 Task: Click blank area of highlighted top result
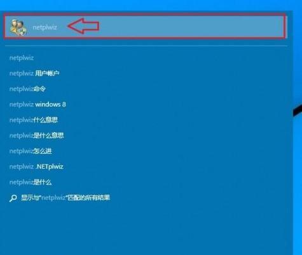pos(191,27)
